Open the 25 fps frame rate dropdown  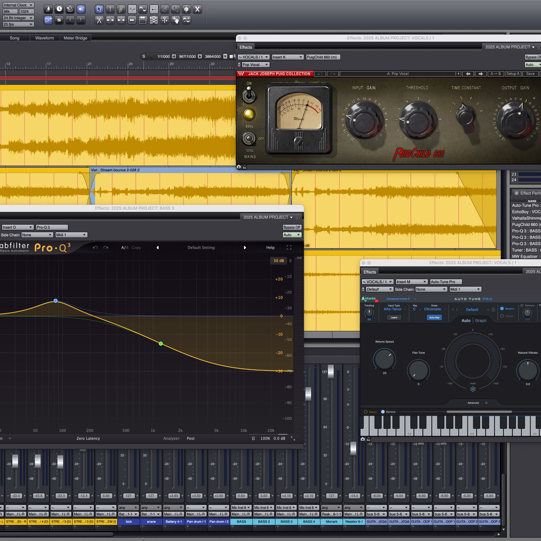[x=18, y=24]
